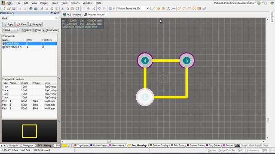Switch to the PCB1.PcbDoc document tab
Viewport: 275px width, 154px height.
pos(72,15)
